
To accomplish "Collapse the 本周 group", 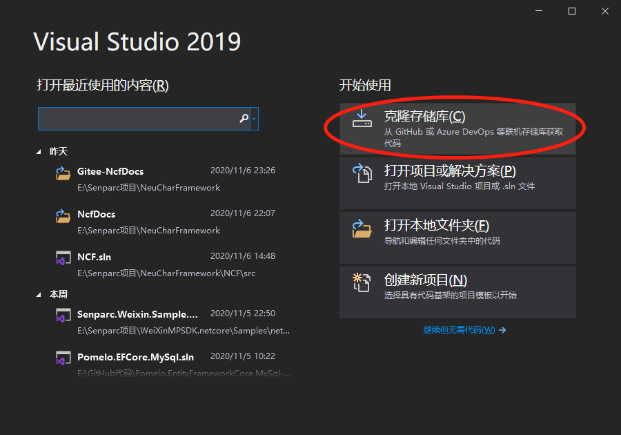I will [x=39, y=295].
